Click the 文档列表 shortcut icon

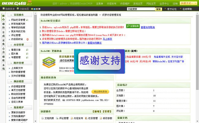pos(43,118)
